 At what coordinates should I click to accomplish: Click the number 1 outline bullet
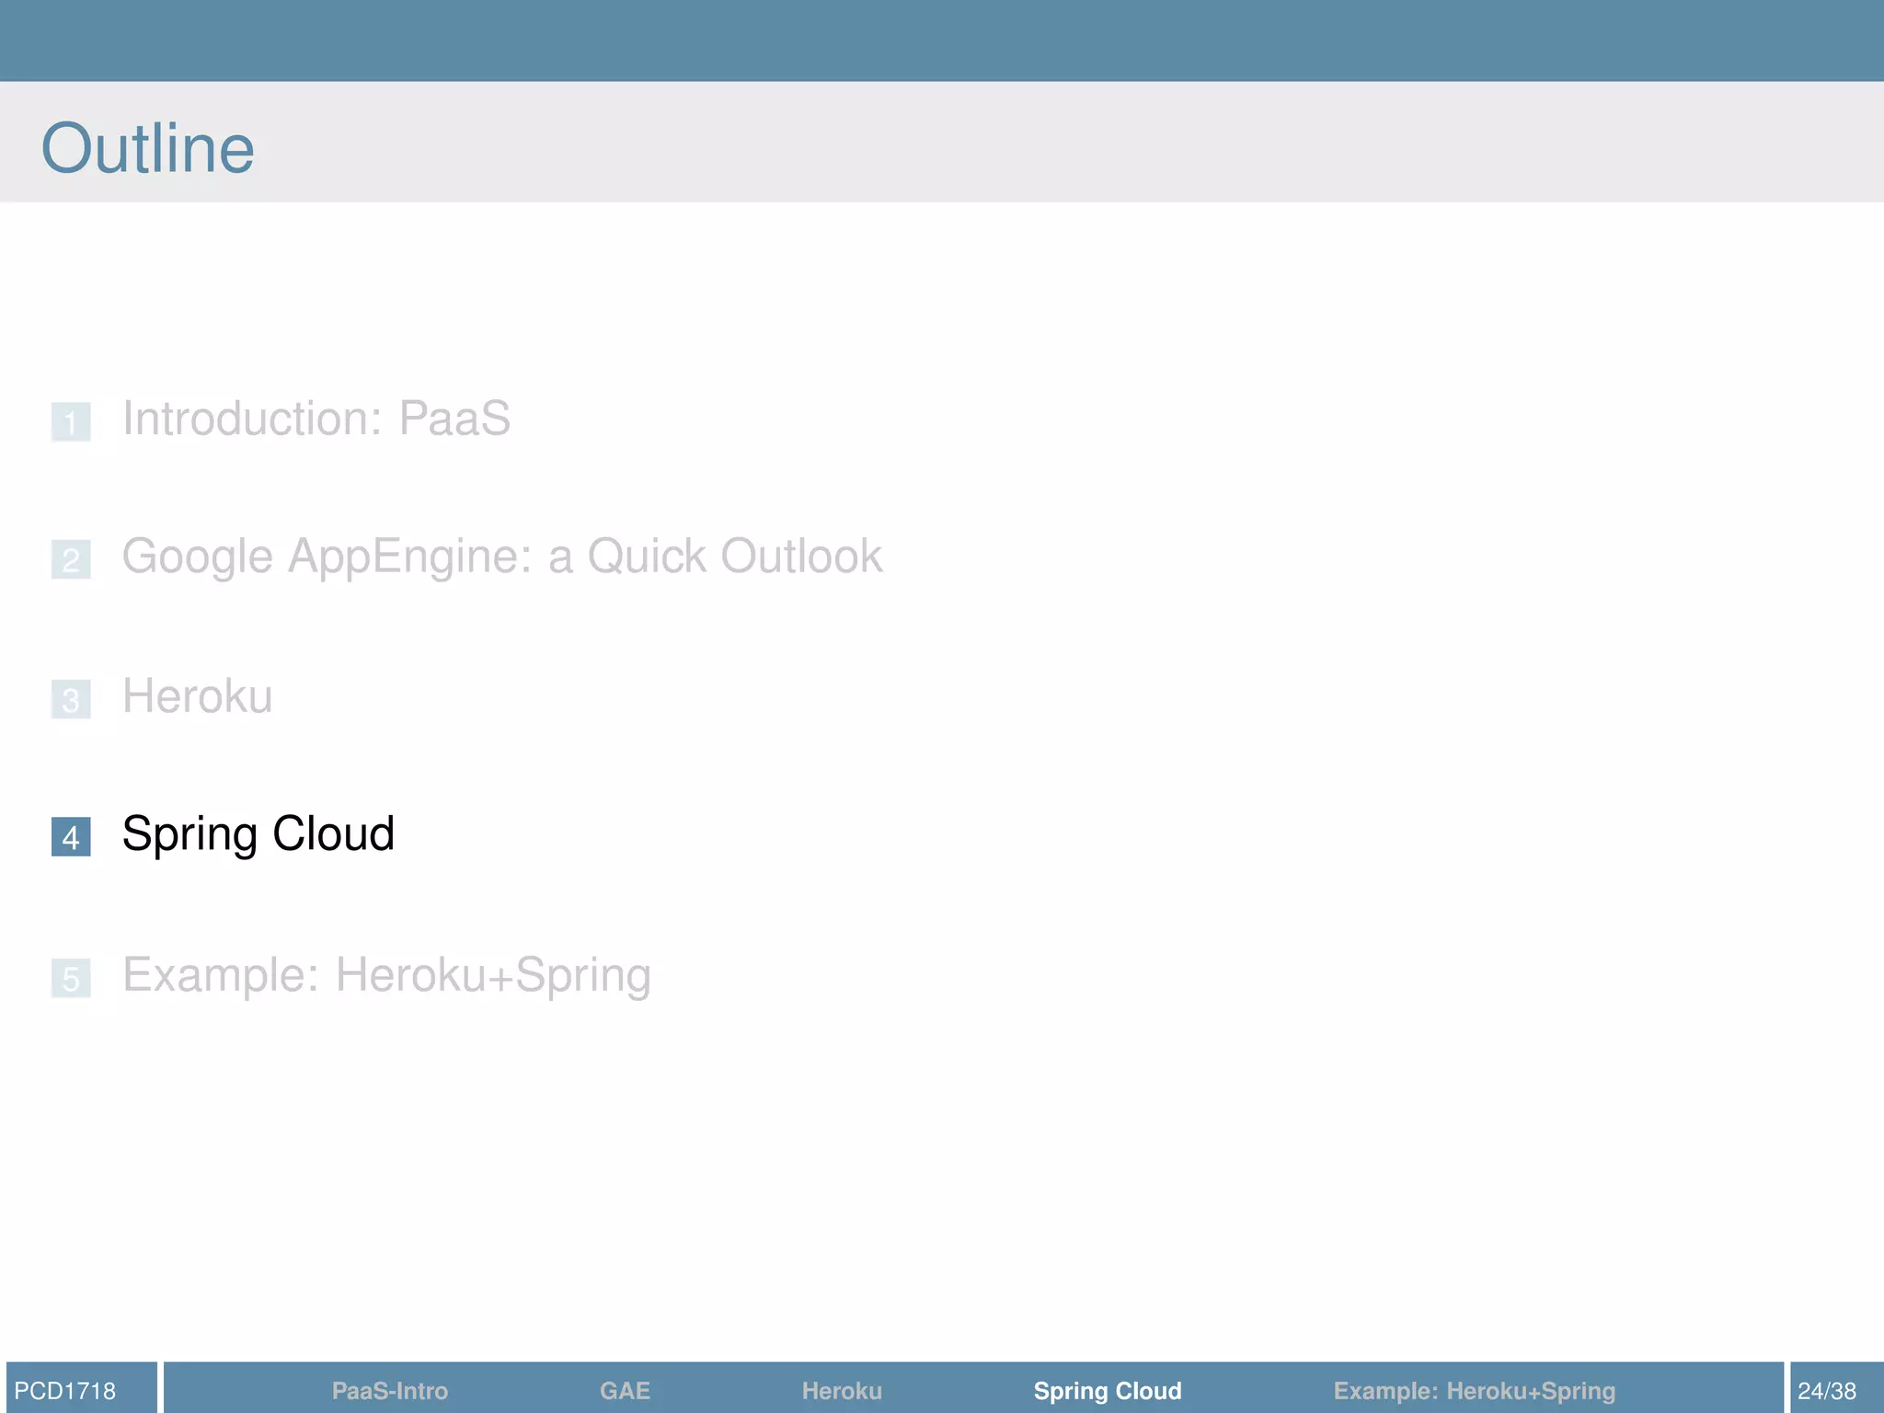pos(71,422)
